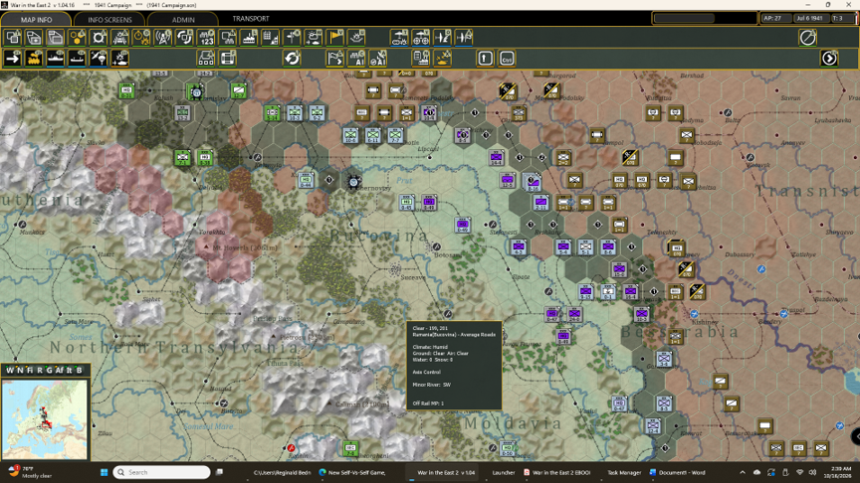
Task: Click the airfield umbrella wheels icon
Action: 421,38
